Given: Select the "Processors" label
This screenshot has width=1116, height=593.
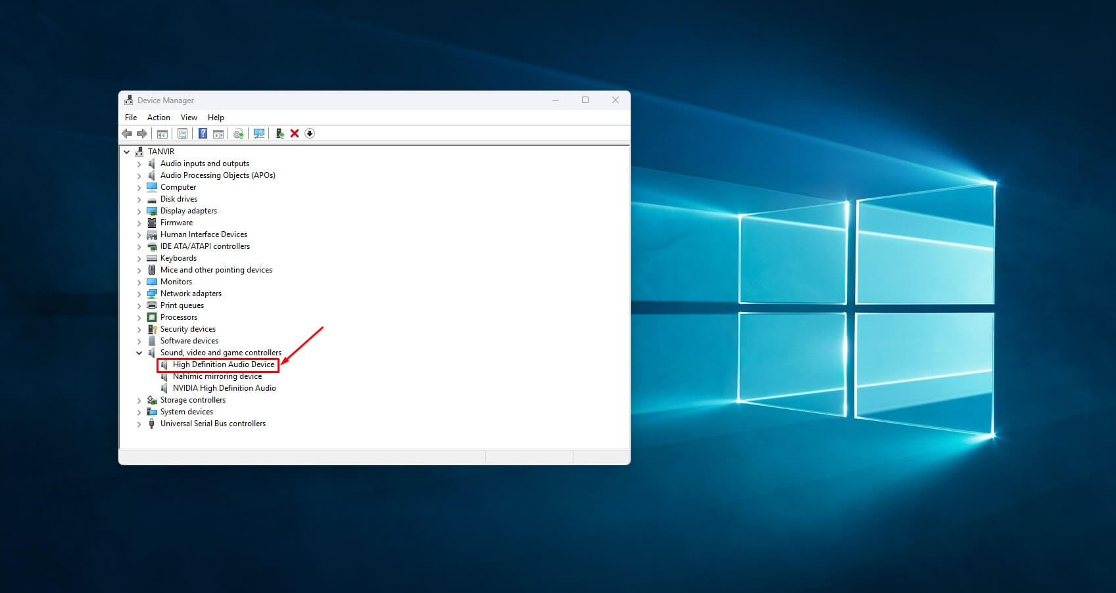Looking at the screenshot, I should point(179,317).
